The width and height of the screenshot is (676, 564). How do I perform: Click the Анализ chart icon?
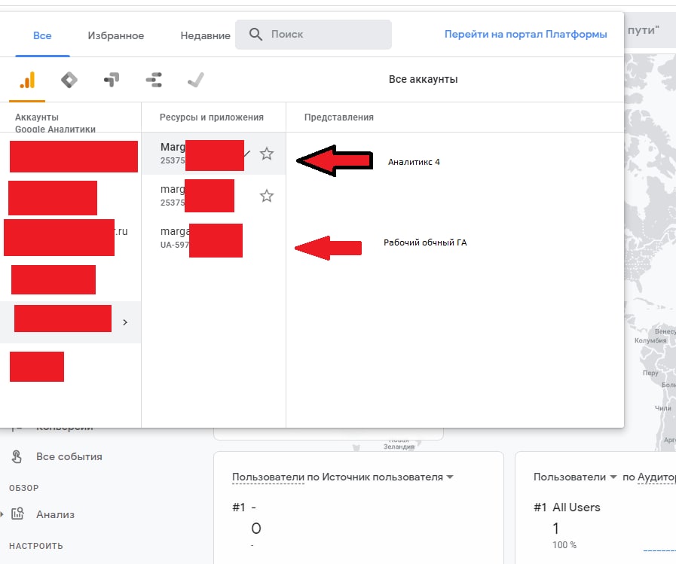17,514
